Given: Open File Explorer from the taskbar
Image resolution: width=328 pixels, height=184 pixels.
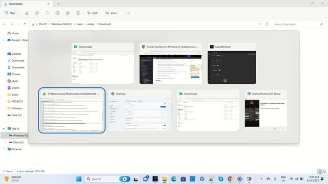Looking at the screenshot, I should [x=165, y=179].
